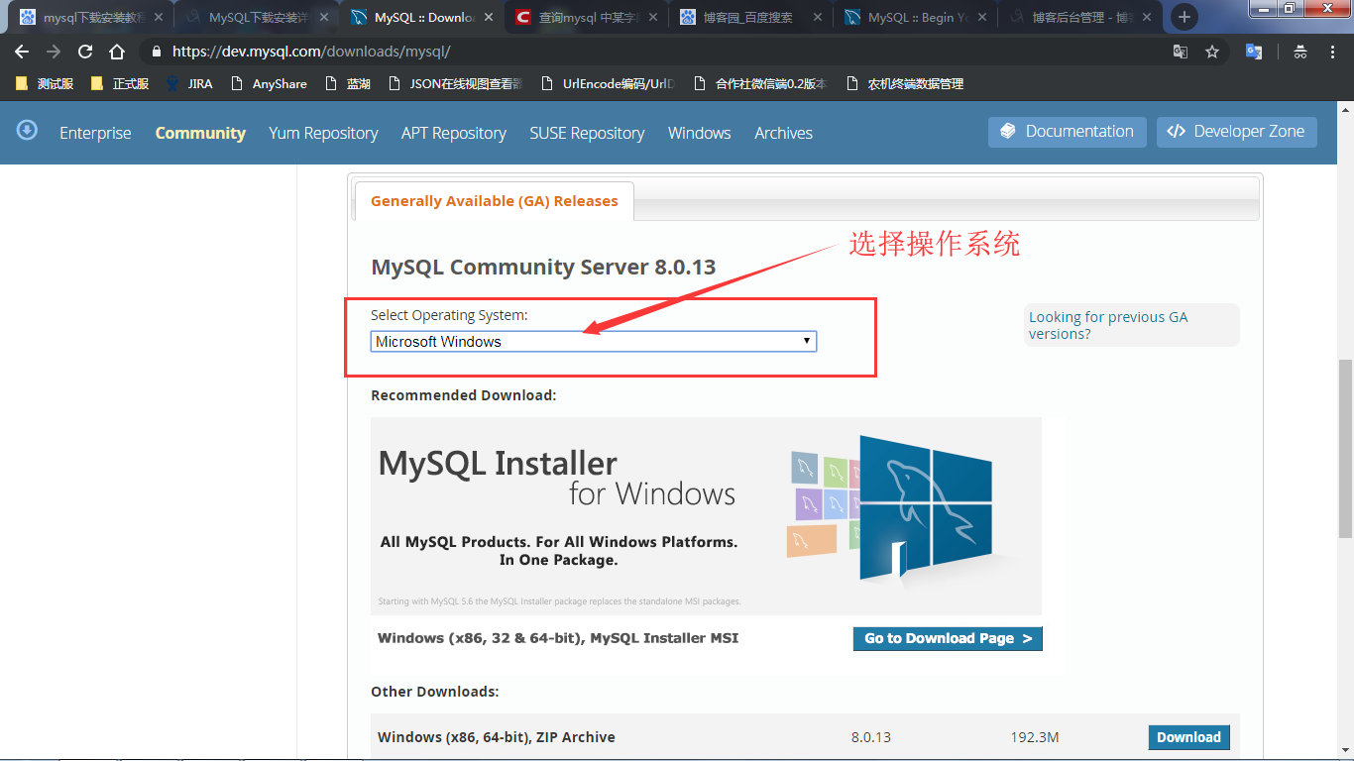The height and width of the screenshot is (761, 1354).
Task: Close the '博客园_百度搜索' tab
Action: (818, 17)
